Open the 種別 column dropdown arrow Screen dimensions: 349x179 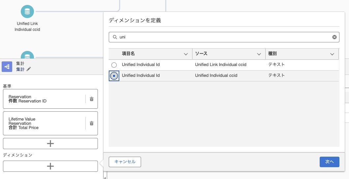point(332,54)
